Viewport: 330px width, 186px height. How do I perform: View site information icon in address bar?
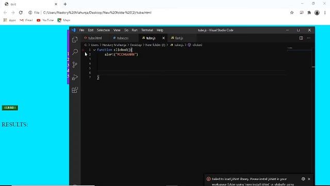pyautogui.click(x=30, y=12)
